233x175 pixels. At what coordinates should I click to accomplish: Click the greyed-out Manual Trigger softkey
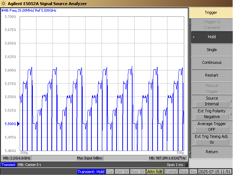coord(212,88)
